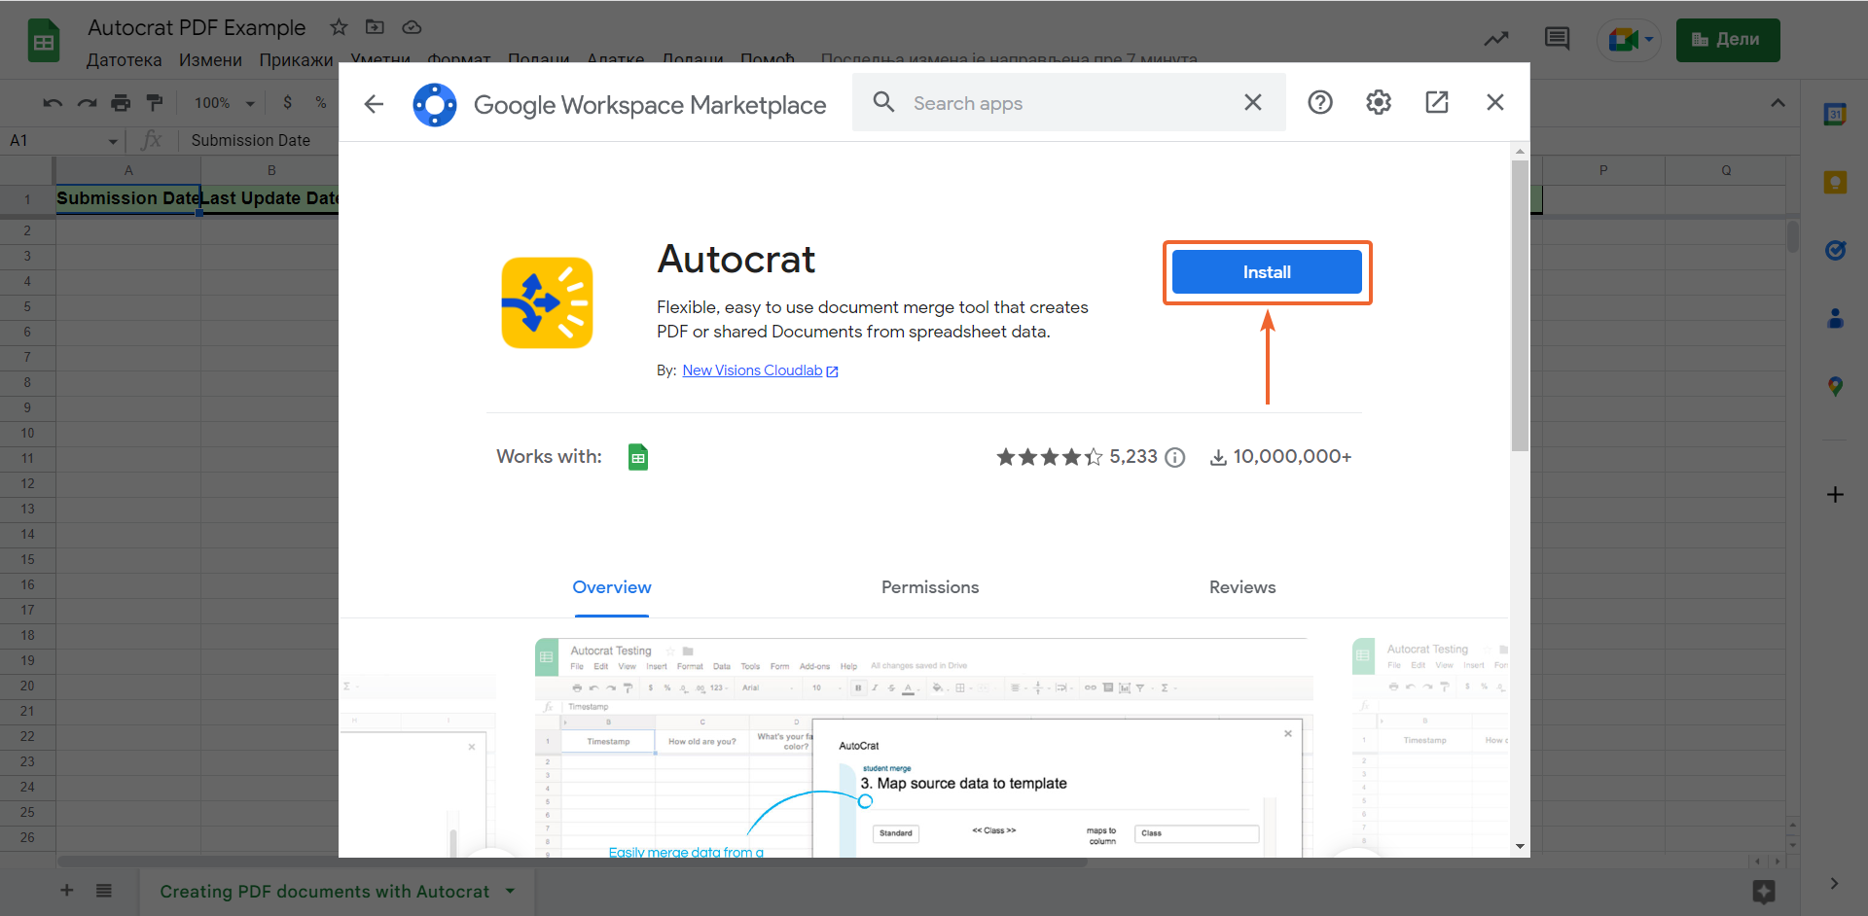
Task: Open the activity trend icon
Action: click(1496, 39)
